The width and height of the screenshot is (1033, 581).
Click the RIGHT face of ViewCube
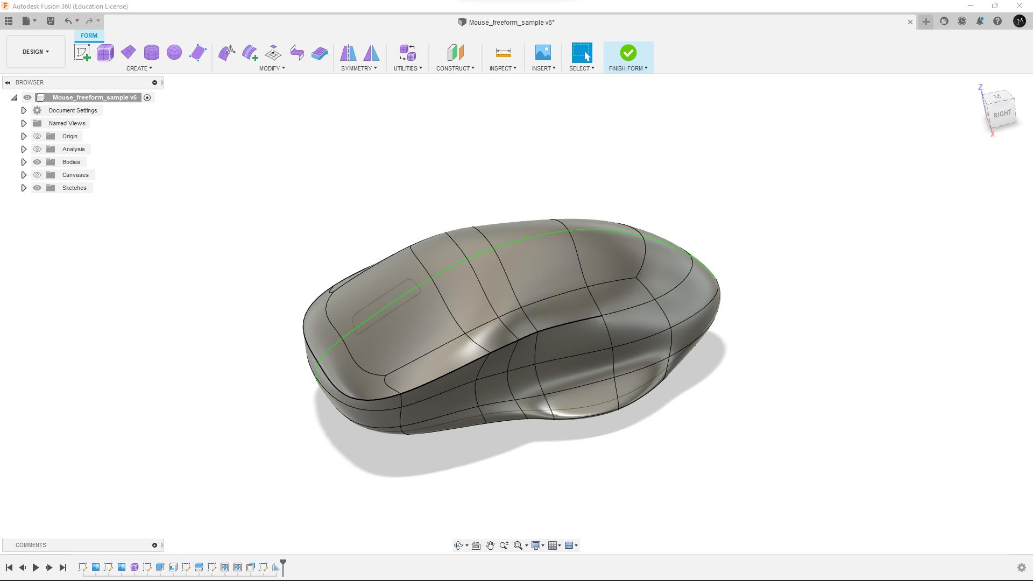(x=1002, y=114)
